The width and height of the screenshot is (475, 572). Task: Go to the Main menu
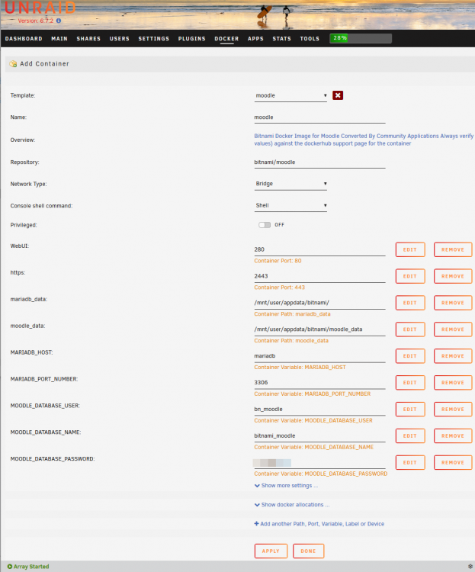tap(59, 39)
